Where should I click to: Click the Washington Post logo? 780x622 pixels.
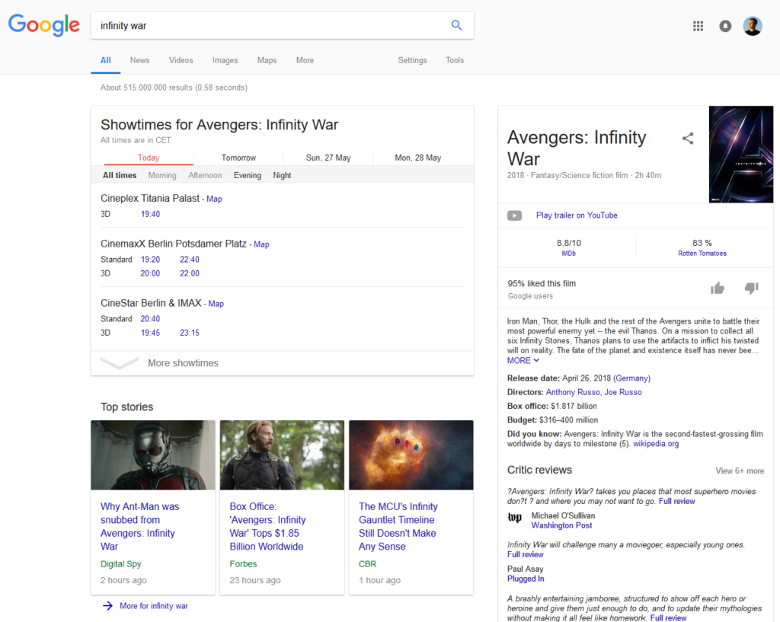(x=515, y=519)
